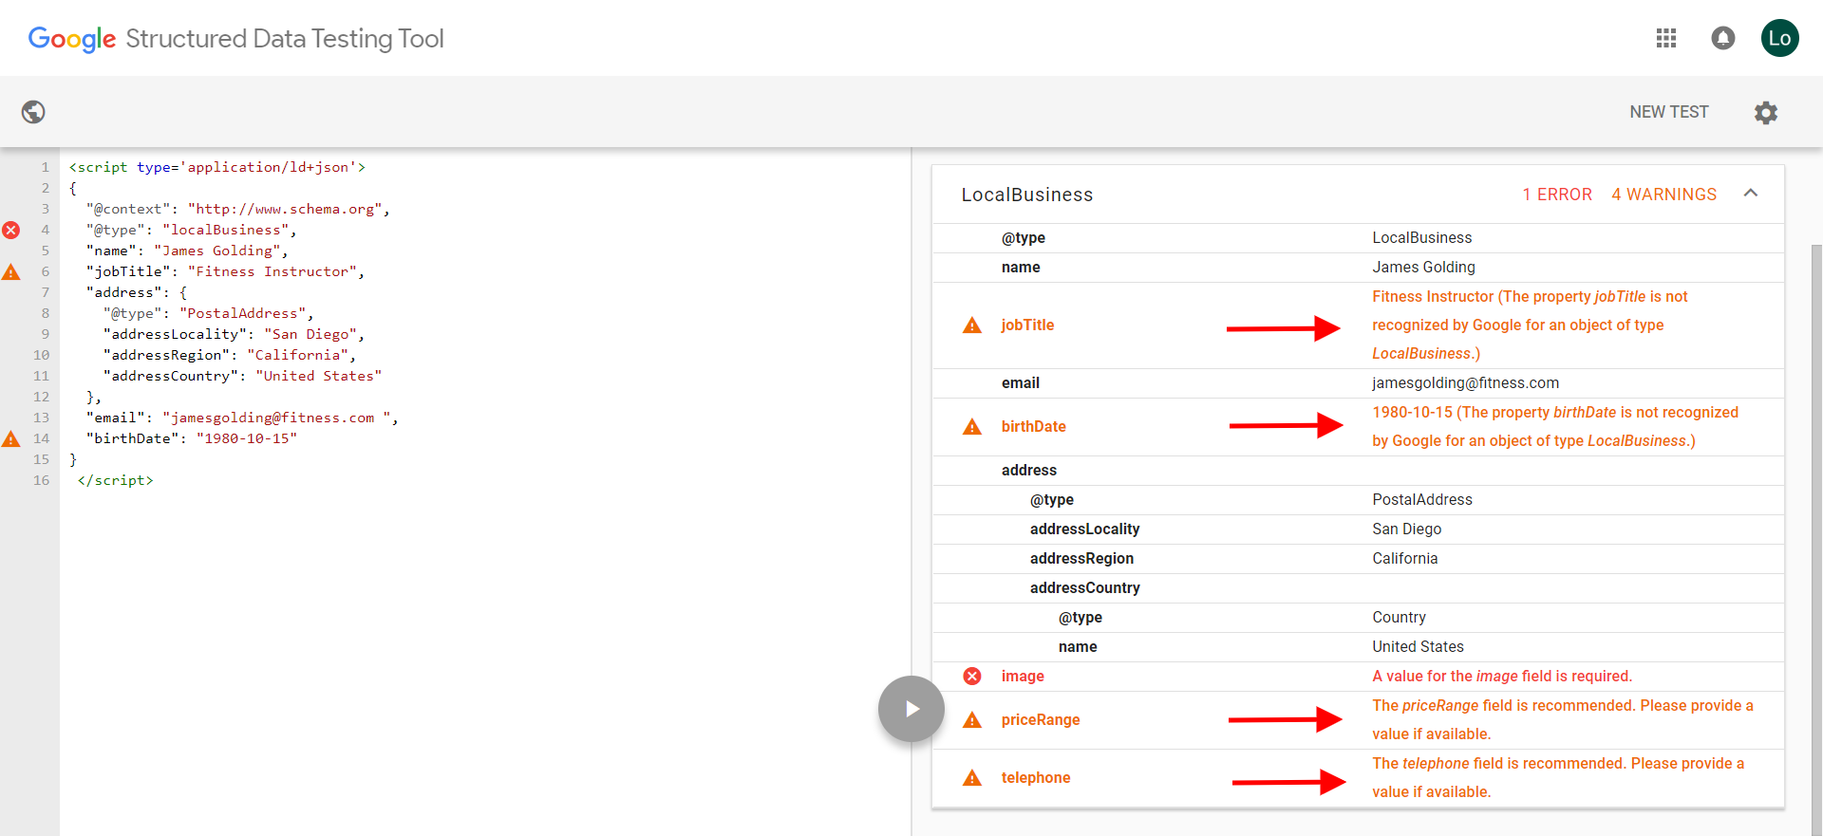This screenshot has width=1823, height=836.
Task: Click the warning triangle on line 6
Action: [11, 272]
